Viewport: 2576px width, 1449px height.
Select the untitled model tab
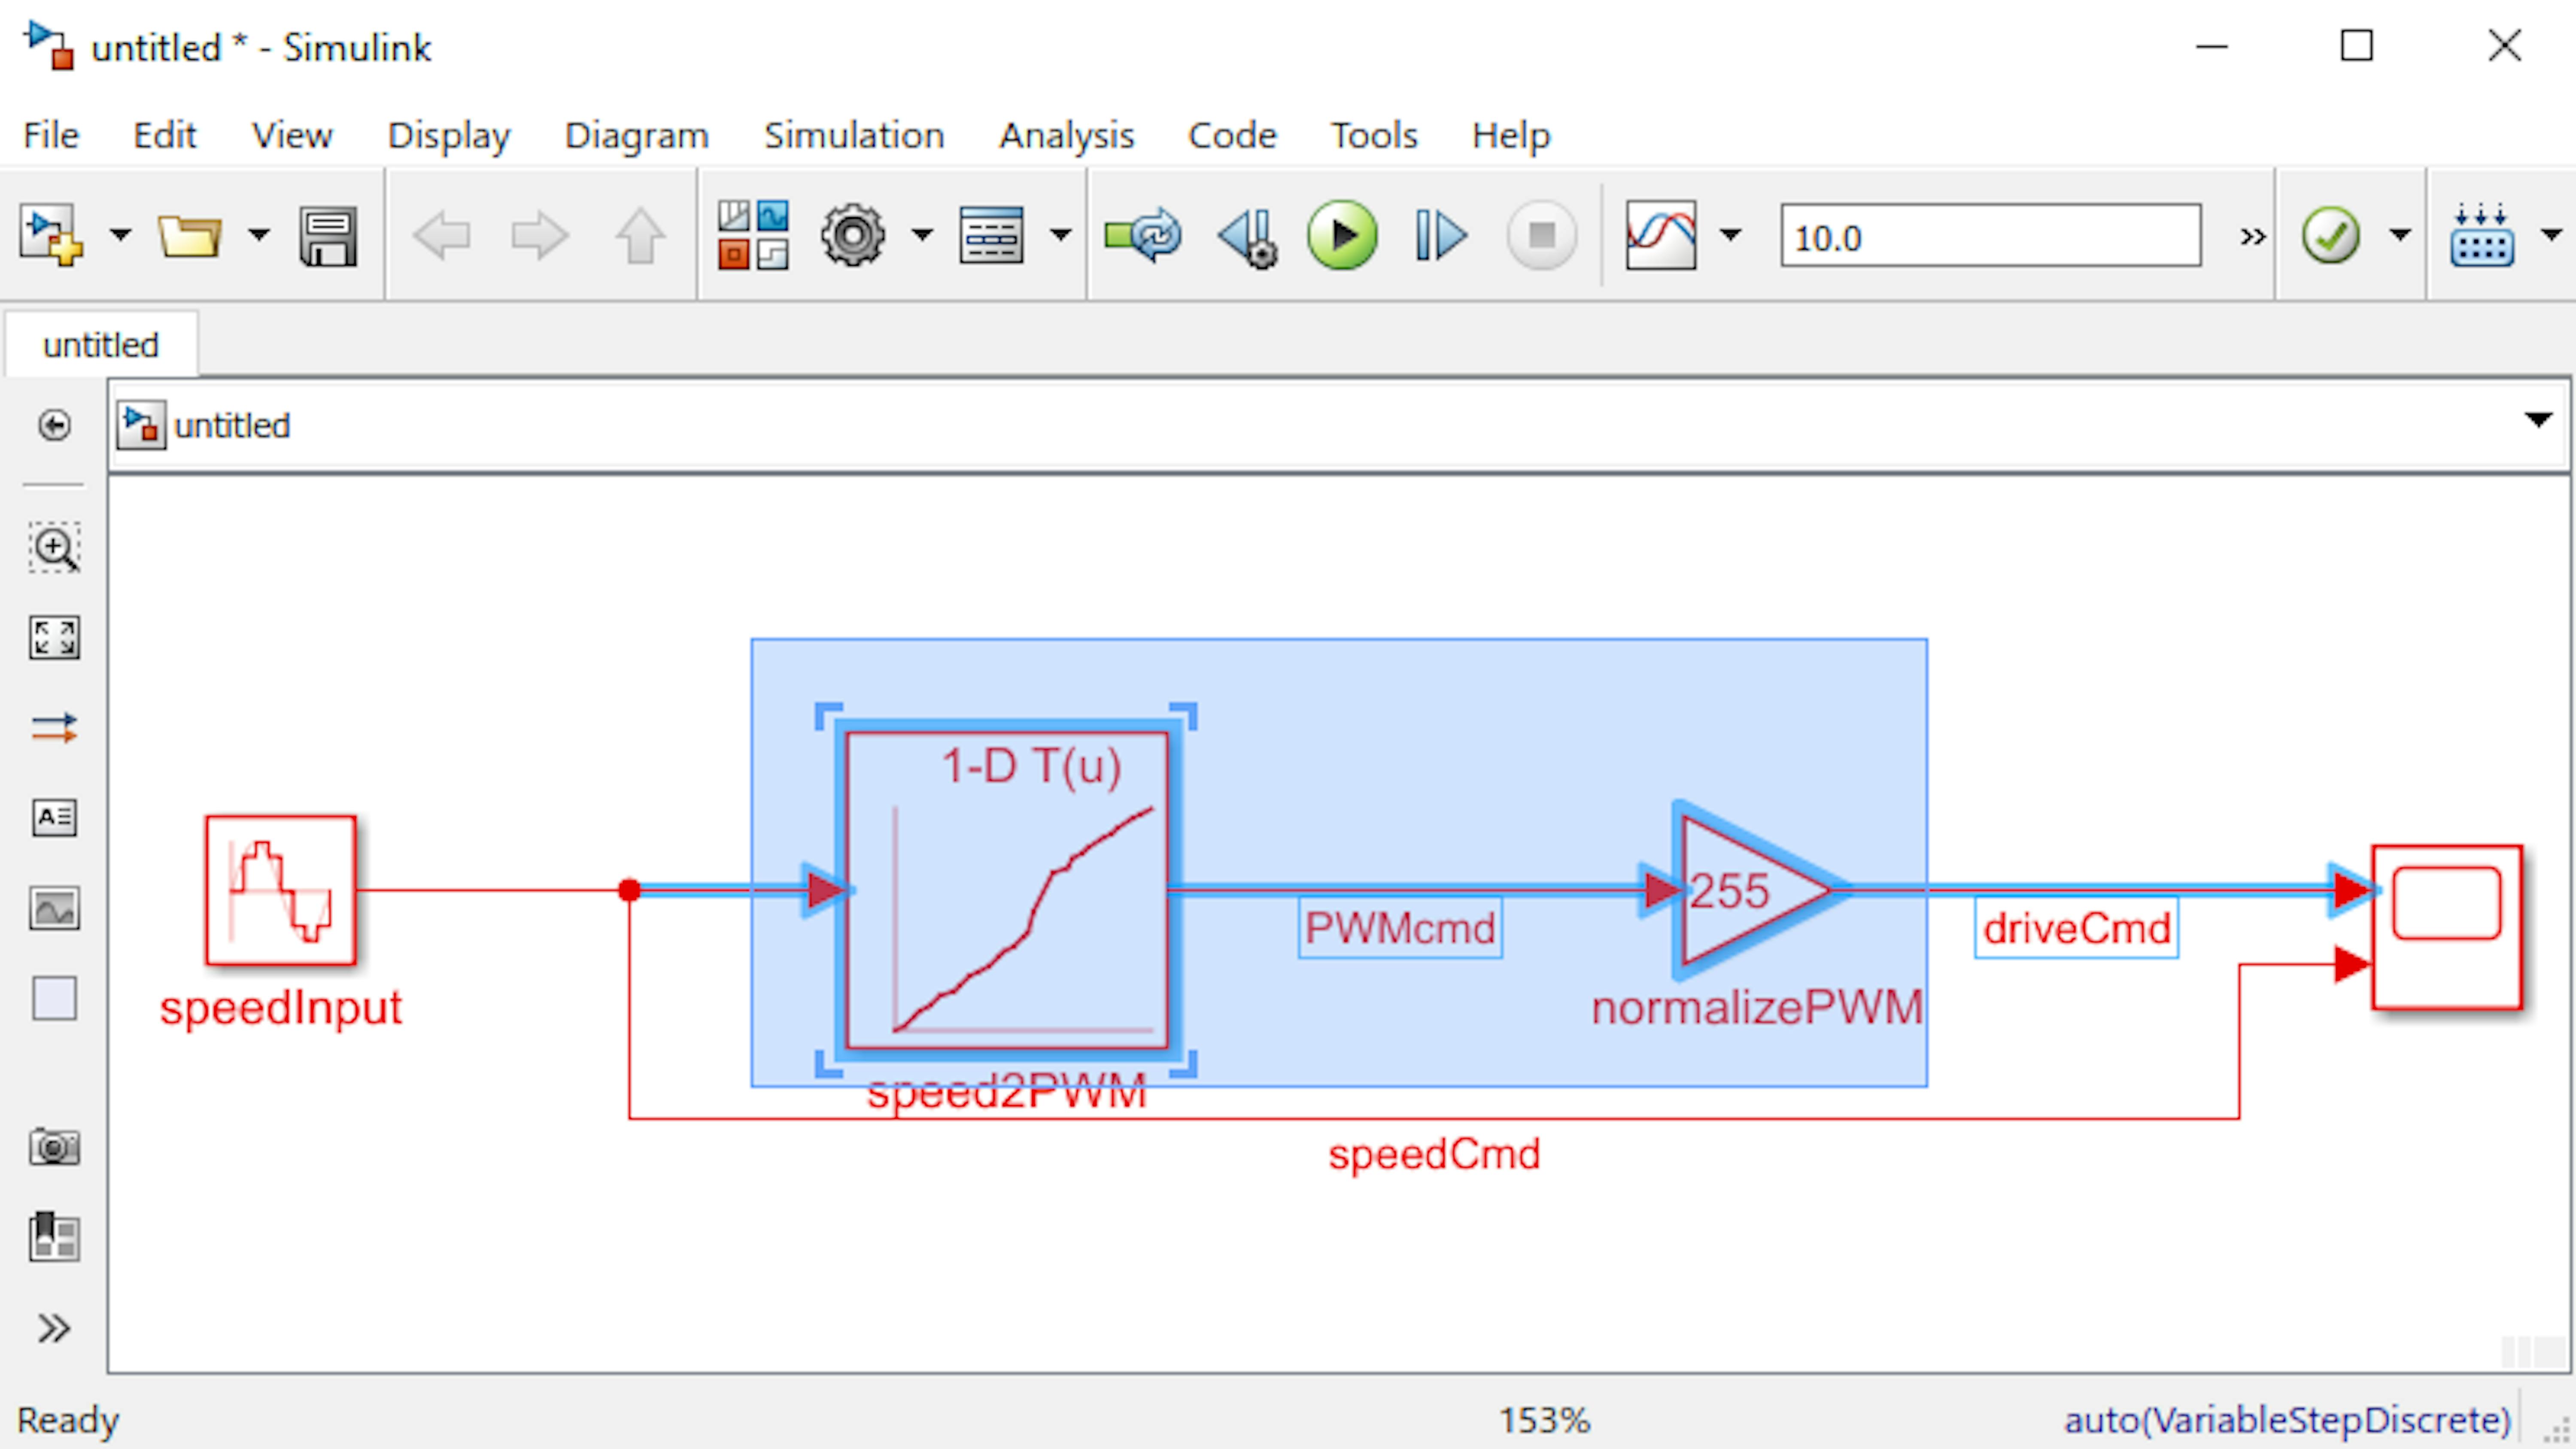point(101,345)
